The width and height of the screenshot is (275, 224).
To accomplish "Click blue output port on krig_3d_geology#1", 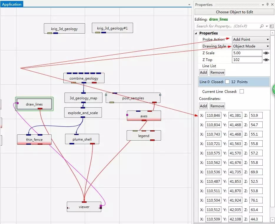I will (104, 32).
